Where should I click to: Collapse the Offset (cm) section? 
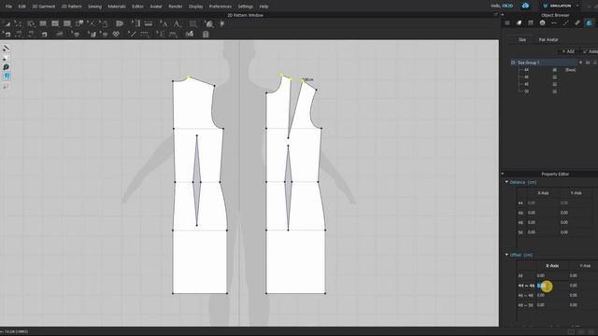coord(506,255)
